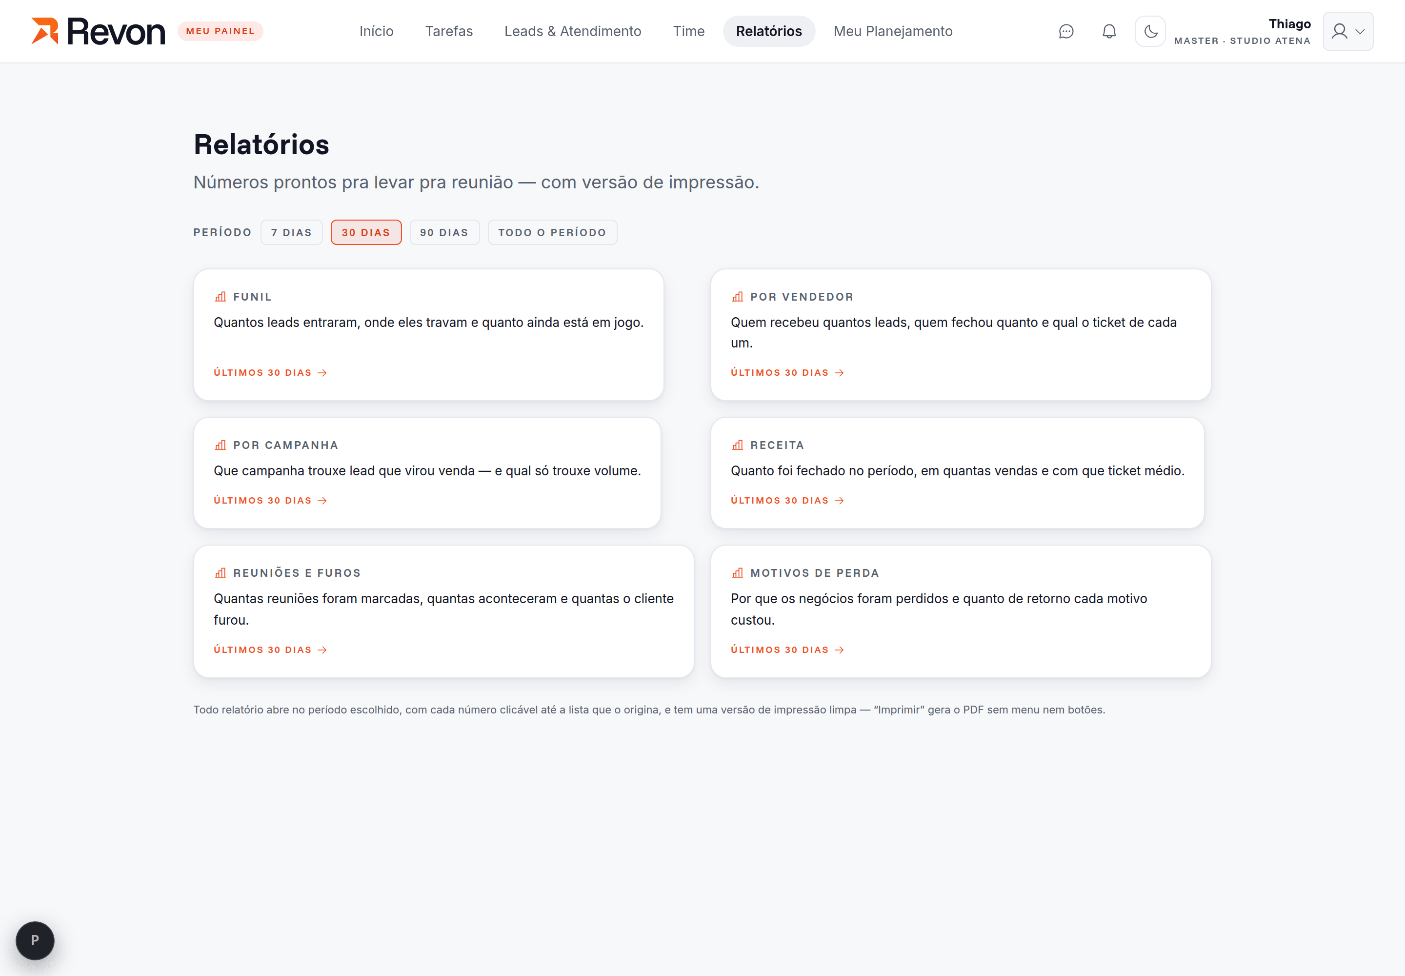
Task: Select the 7 Dias period filter
Action: [292, 232]
